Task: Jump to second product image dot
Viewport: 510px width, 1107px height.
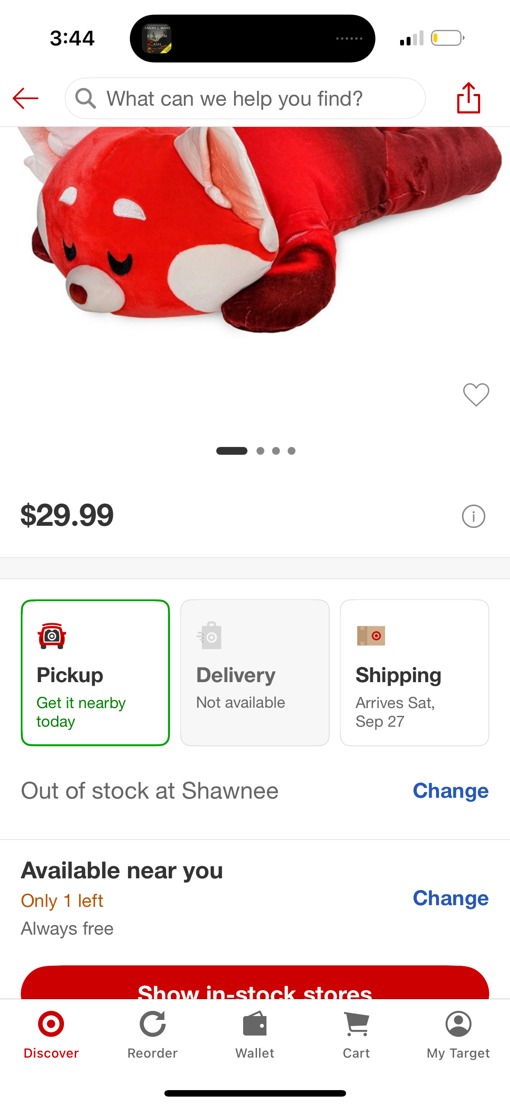Action: point(260,451)
